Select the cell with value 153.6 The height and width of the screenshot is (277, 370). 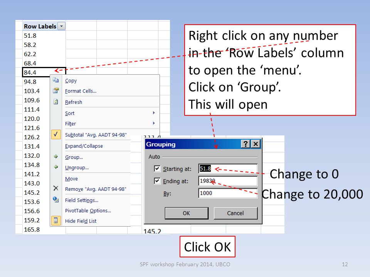(36, 202)
